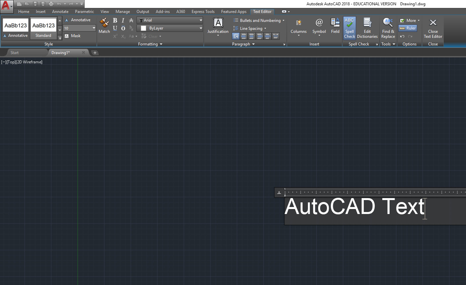Click the Redo arrow in quick access toolbar
Image resolution: width=466 pixels, height=285 pixels.
(x=71, y=4)
